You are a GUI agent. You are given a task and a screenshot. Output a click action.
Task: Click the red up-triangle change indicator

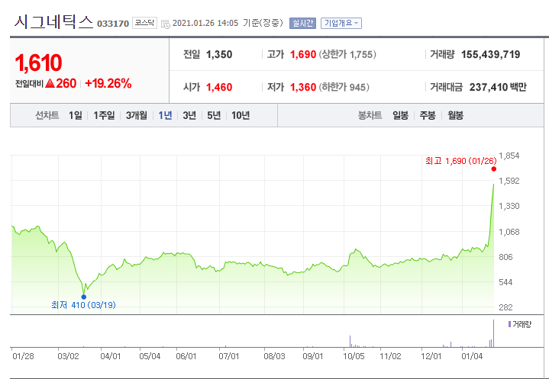tap(50, 83)
